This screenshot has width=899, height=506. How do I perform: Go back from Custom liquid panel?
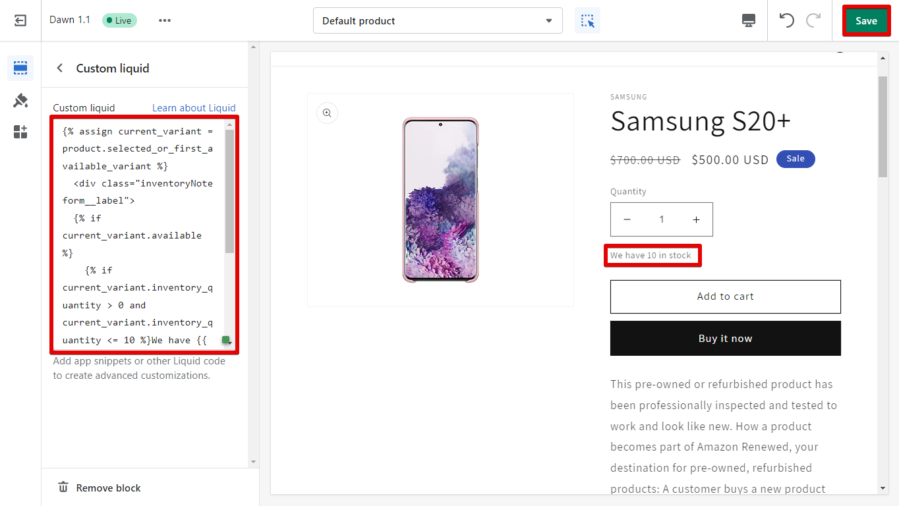click(60, 69)
